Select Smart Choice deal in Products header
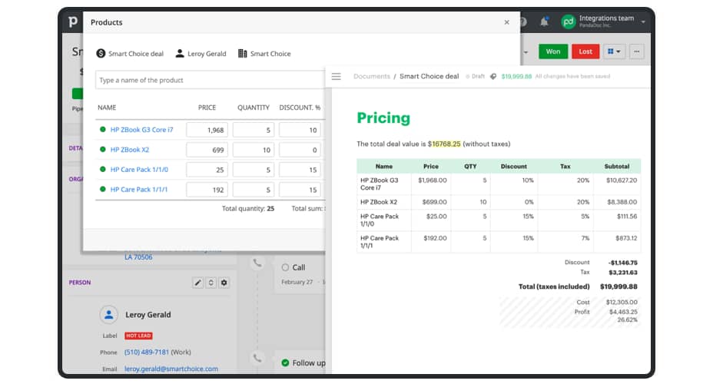This screenshot has height=384, width=713. [x=130, y=54]
